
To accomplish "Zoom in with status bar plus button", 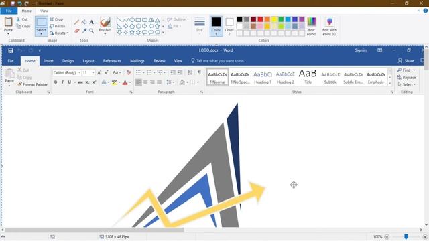I will click(425, 237).
